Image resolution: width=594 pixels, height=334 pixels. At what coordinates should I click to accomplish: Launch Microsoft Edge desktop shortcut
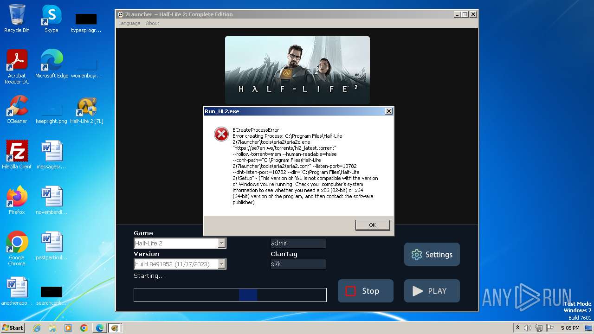tap(52, 64)
